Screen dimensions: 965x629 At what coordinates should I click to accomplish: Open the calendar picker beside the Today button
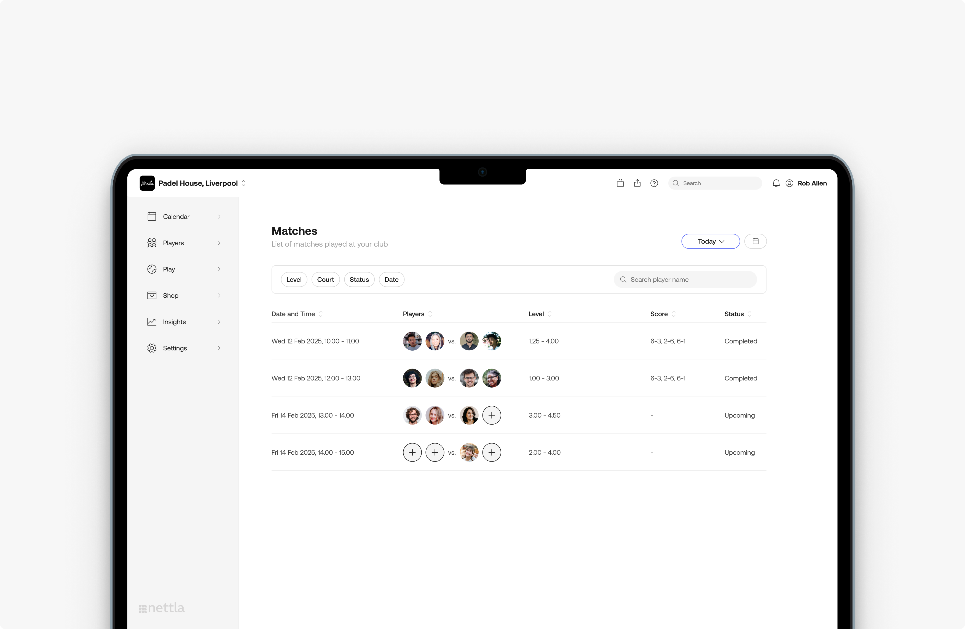755,241
